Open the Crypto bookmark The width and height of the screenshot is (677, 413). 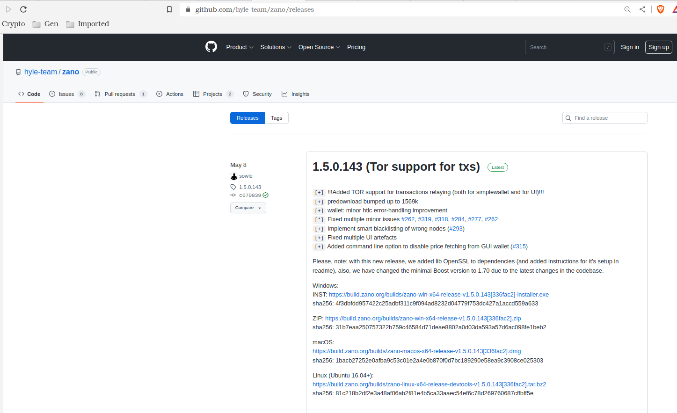(14, 24)
